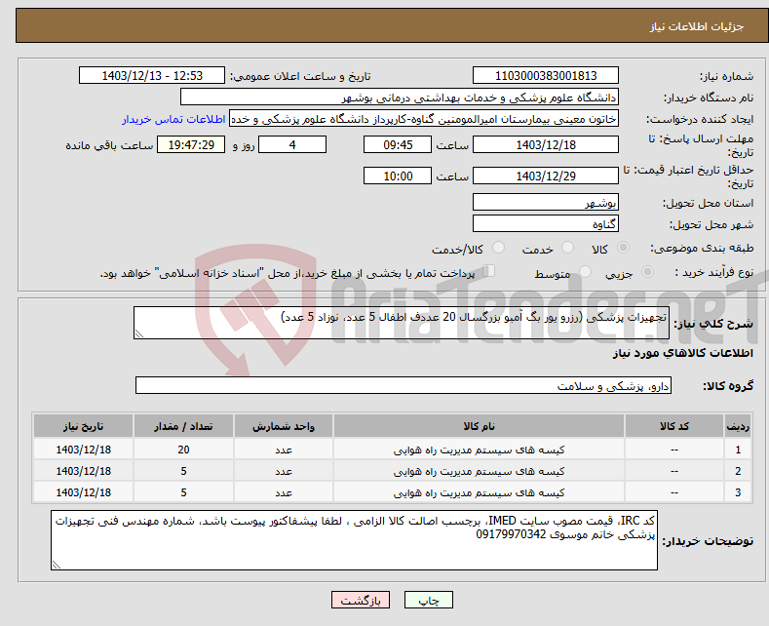Click the price validity date 1403/12/29 field
Screen dimensions: 769x626
(546, 176)
